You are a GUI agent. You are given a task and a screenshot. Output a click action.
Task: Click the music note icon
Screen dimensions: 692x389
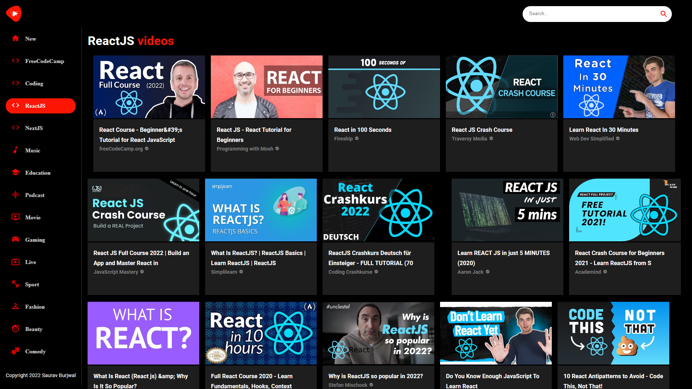(x=15, y=150)
